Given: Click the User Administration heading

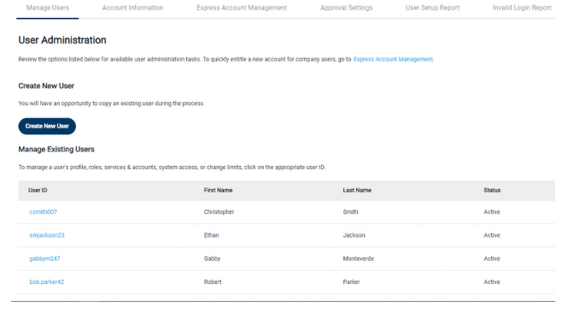Looking at the screenshot, I should tap(62, 40).
